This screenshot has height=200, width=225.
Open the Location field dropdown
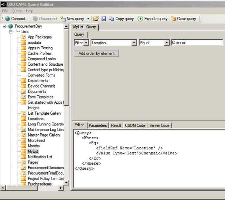point(134,43)
